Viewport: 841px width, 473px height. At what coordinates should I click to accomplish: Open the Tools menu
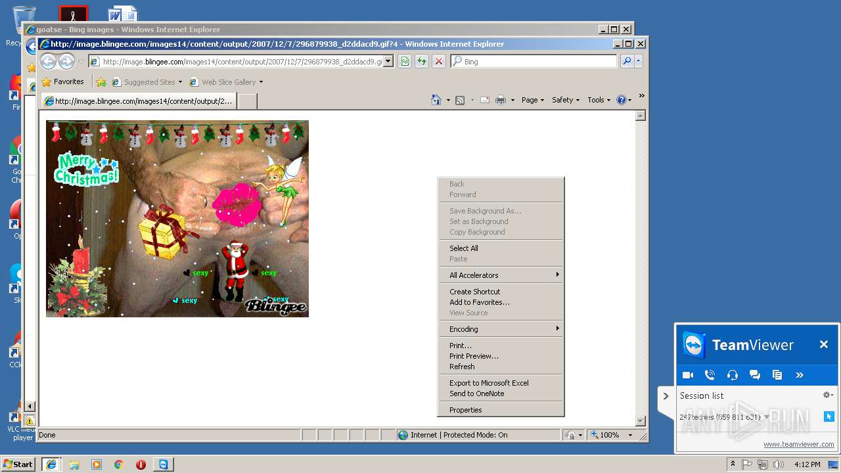599,100
